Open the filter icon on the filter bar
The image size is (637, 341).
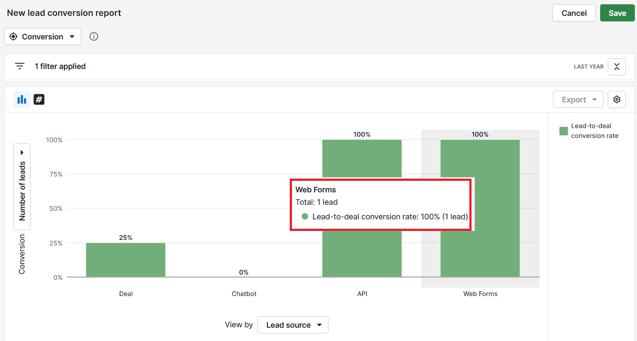click(x=19, y=66)
